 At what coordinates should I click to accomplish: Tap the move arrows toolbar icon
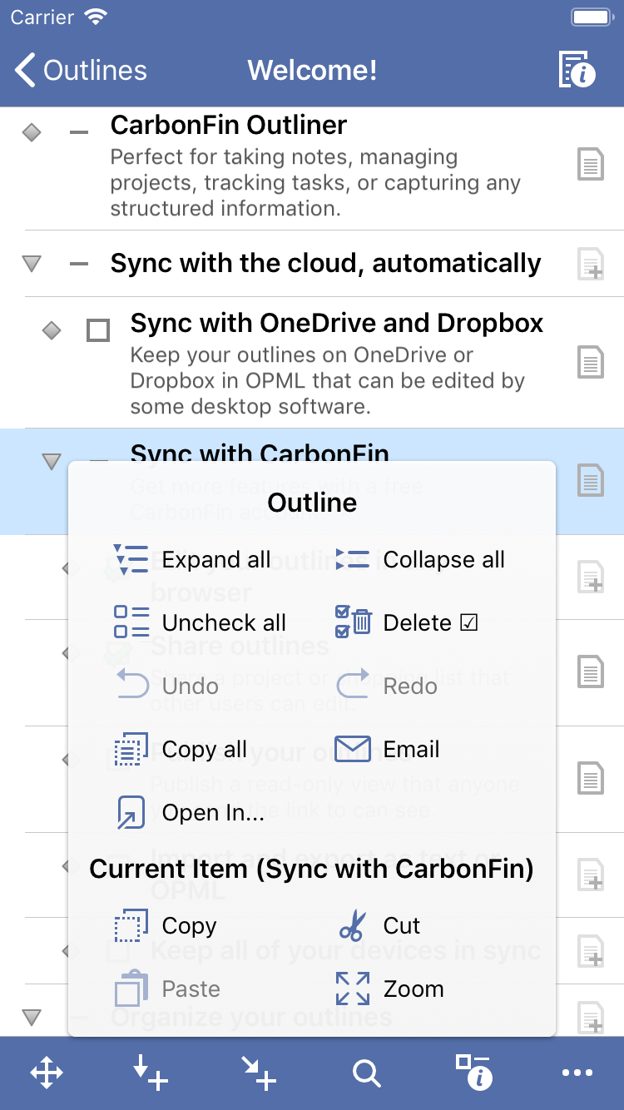[47, 1073]
